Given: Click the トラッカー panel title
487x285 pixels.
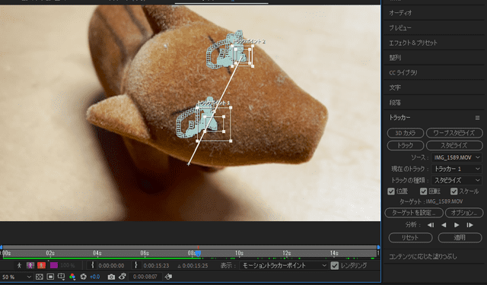Looking at the screenshot, I should (x=400, y=118).
